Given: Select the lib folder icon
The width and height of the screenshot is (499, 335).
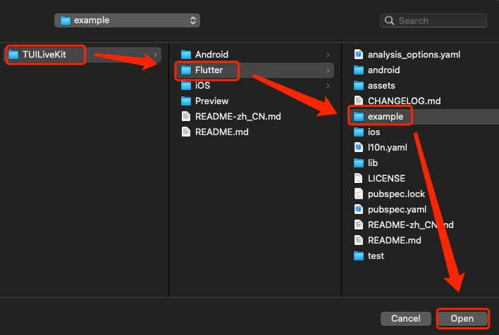Looking at the screenshot, I should 359,163.
